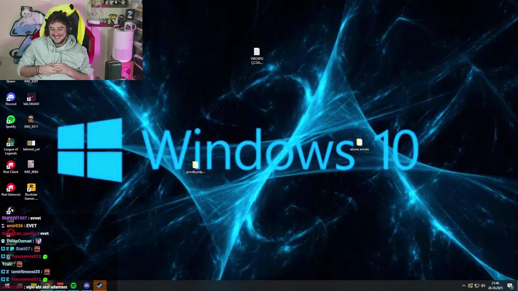Select the League of Legends shortcut
Image resolution: width=518 pixels, height=291 pixels.
coord(11,146)
